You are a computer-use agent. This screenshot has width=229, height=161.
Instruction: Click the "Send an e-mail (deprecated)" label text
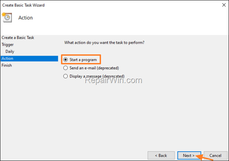94,68
